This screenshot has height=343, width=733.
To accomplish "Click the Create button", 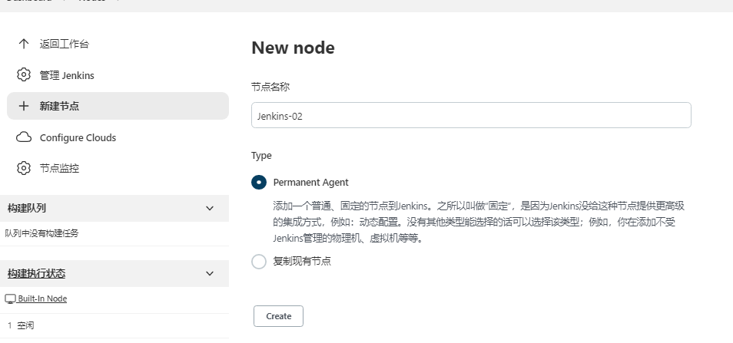I will pos(279,316).
